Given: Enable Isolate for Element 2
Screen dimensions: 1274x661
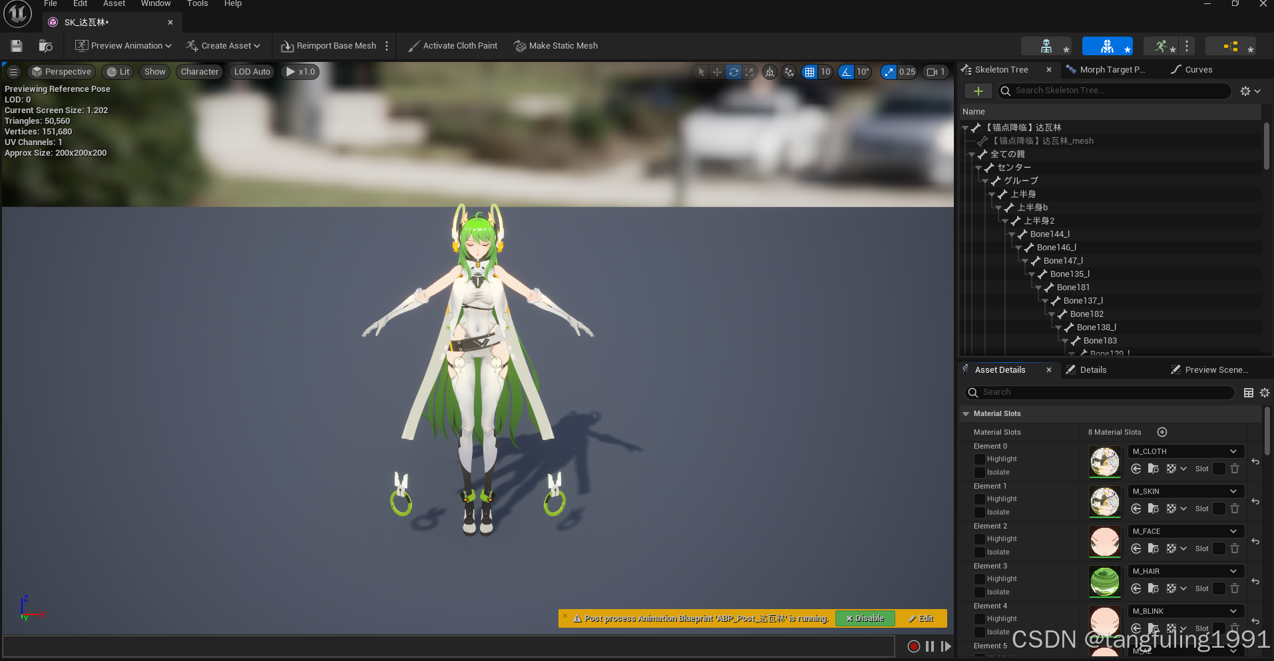Looking at the screenshot, I should (979, 552).
